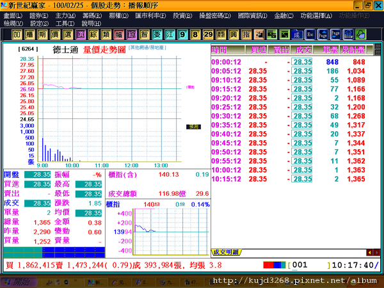Screen dimensions: 384x288
Task: Click the 成交總額 116.98億 value
Action: (x=172, y=194)
